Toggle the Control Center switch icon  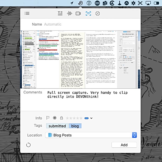[x=156, y=3]
